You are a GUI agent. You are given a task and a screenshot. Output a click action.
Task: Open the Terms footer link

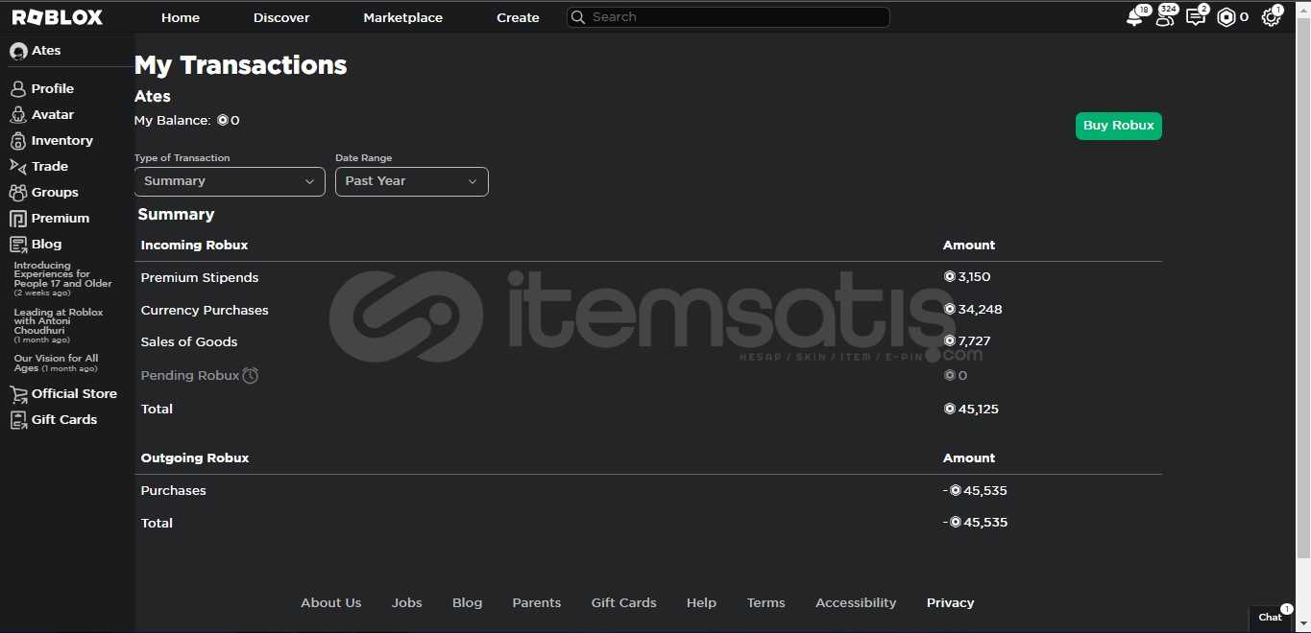[766, 603]
